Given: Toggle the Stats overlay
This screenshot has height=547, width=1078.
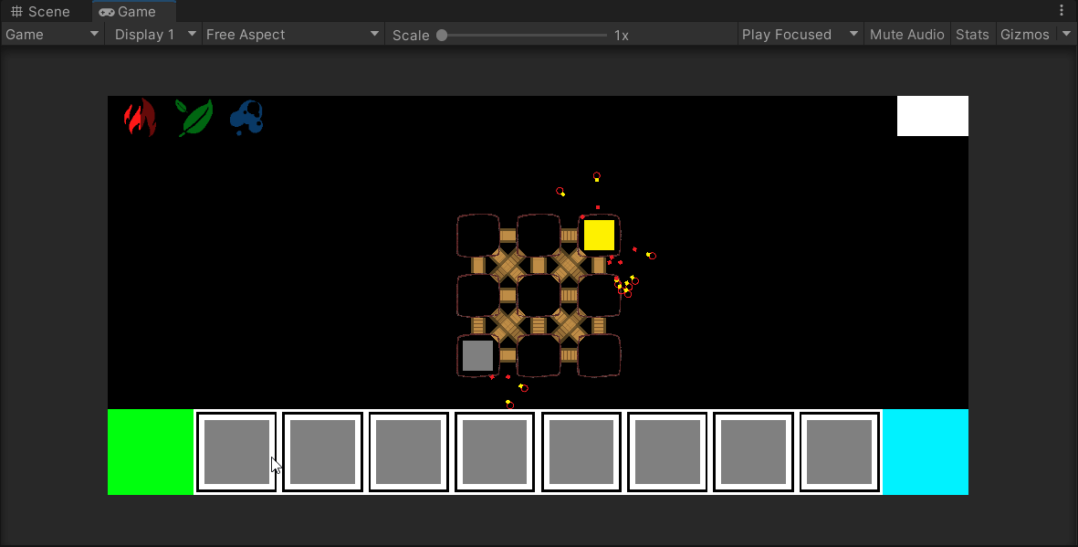Looking at the screenshot, I should tap(972, 35).
